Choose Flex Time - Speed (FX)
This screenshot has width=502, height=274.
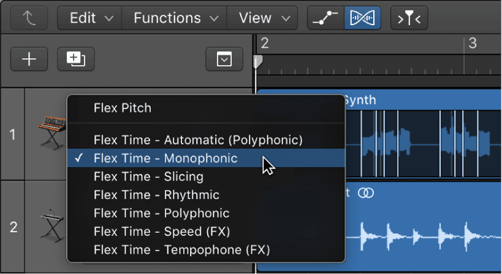click(206, 231)
